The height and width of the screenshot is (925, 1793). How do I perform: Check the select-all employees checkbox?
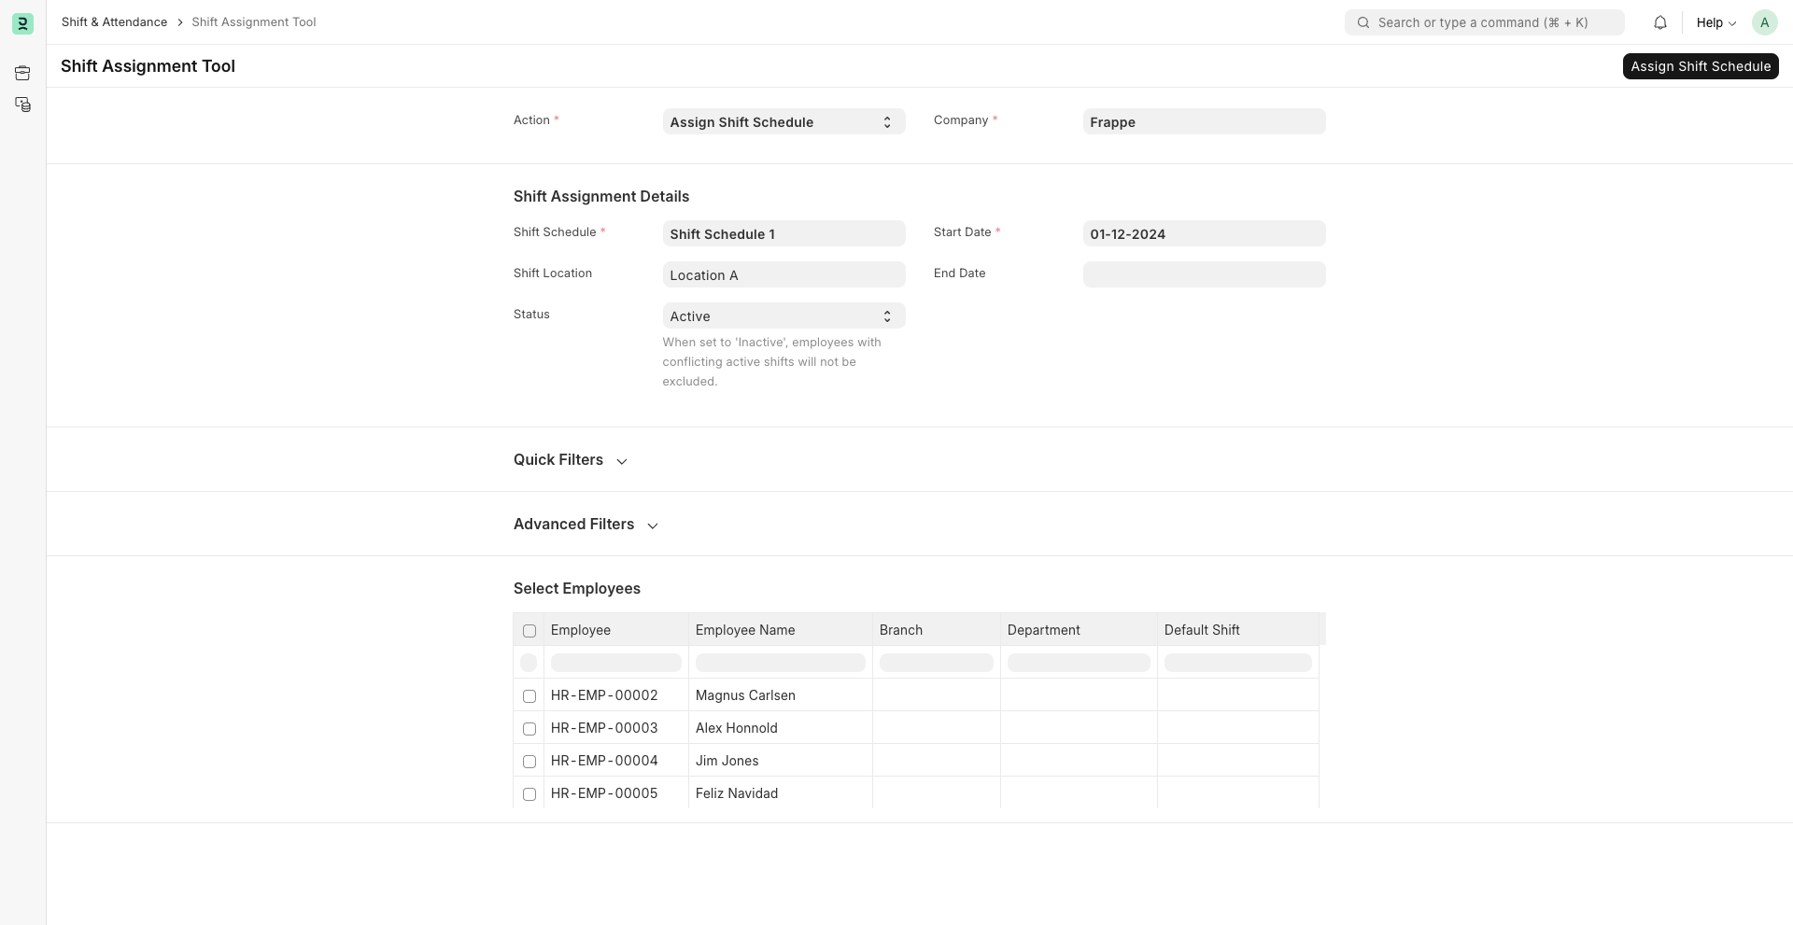click(529, 631)
